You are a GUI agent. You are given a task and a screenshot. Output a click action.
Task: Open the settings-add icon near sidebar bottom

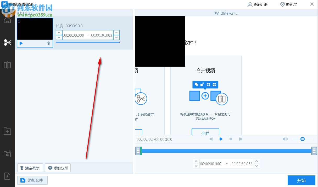[7, 154]
